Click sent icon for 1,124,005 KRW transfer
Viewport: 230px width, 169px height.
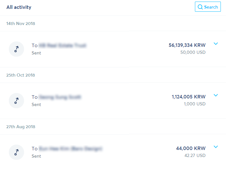16,101
